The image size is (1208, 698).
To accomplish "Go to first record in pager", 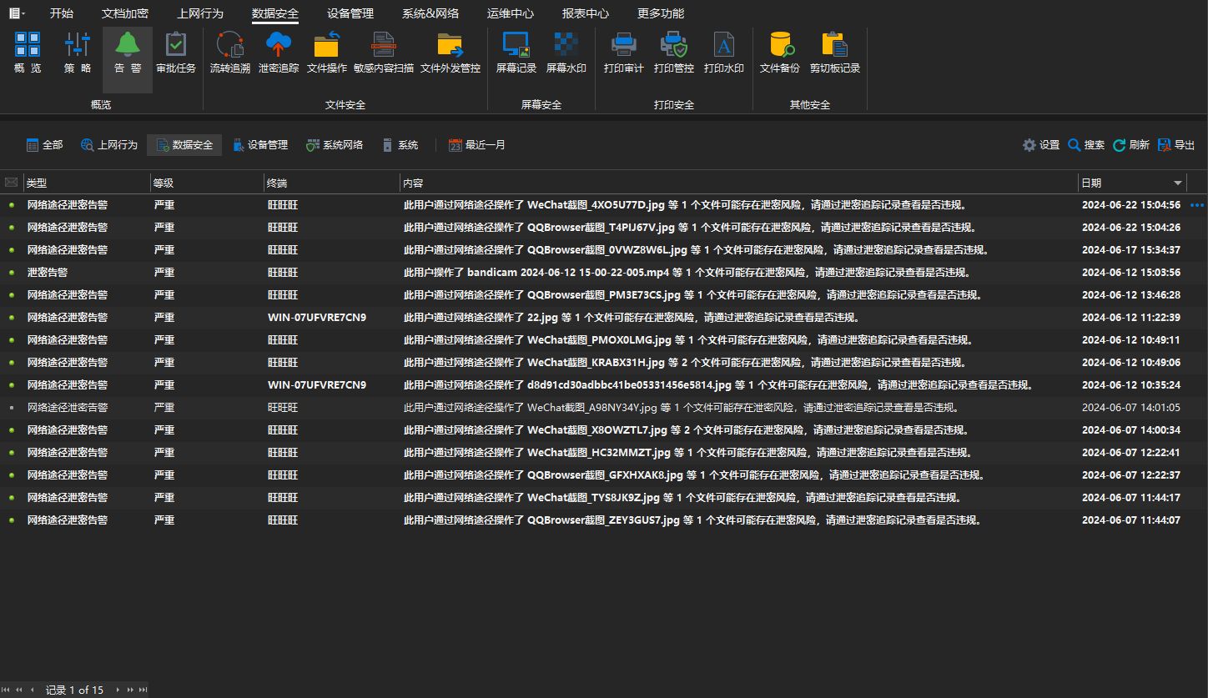I will [x=6, y=690].
